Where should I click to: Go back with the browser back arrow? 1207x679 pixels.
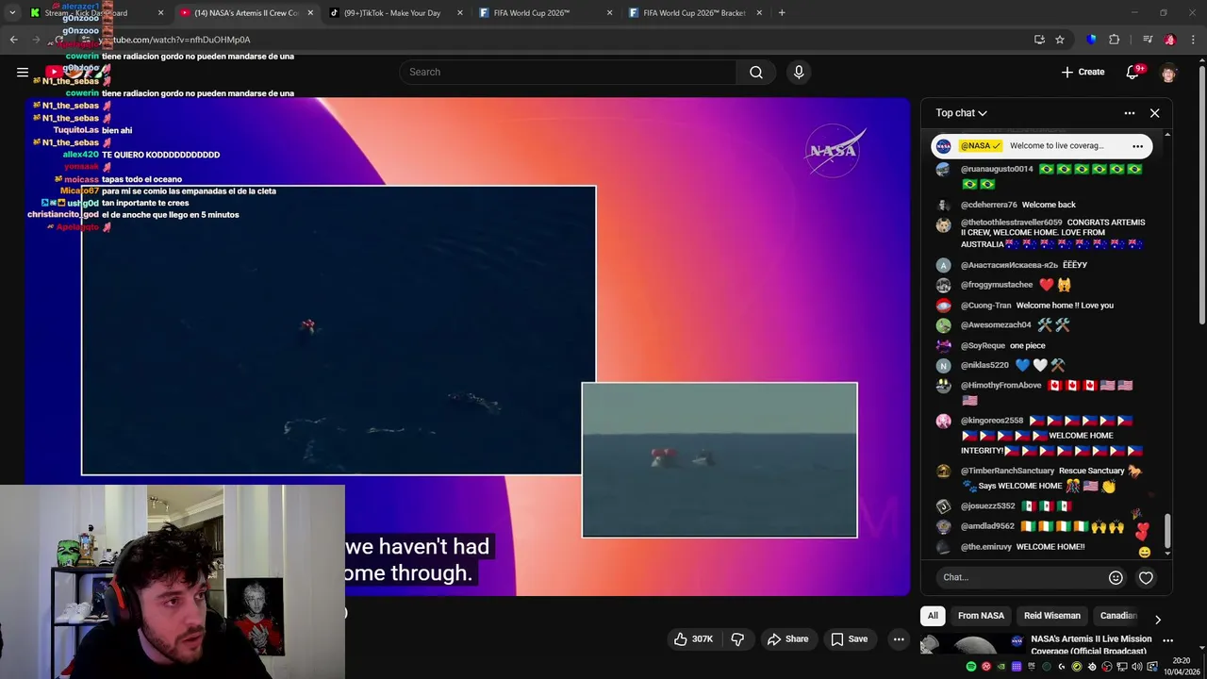tap(13, 40)
